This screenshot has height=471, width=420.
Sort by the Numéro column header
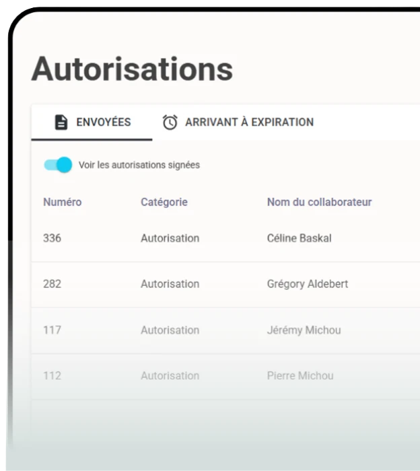point(62,202)
